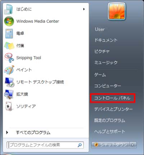This screenshot has height=155, width=144.
Task: Open the ドキュメント folder entry
Action: coord(106,40)
